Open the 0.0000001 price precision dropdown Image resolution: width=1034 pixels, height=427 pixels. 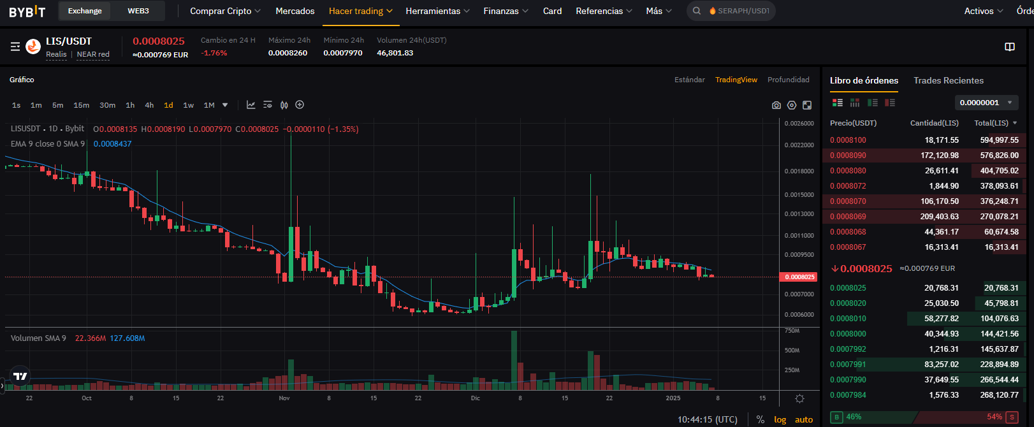tap(986, 103)
